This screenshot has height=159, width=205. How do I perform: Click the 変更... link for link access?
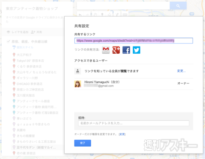pyautogui.click(x=181, y=71)
